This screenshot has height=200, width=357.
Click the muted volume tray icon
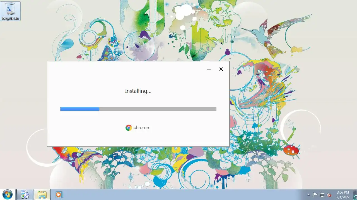point(329,195)
